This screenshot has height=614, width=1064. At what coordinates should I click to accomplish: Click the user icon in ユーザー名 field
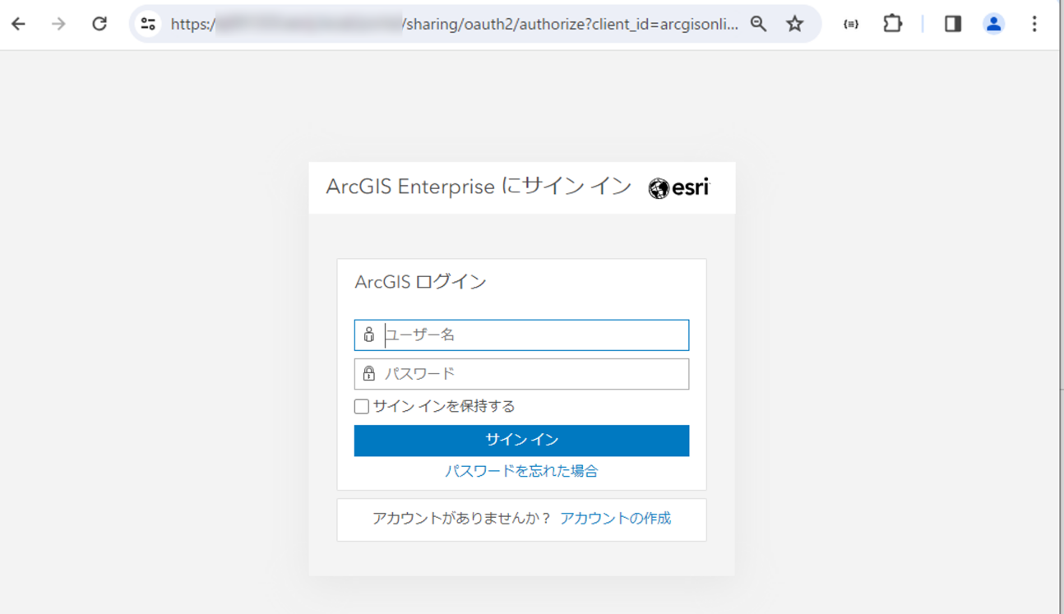click(x=369, y=335)
